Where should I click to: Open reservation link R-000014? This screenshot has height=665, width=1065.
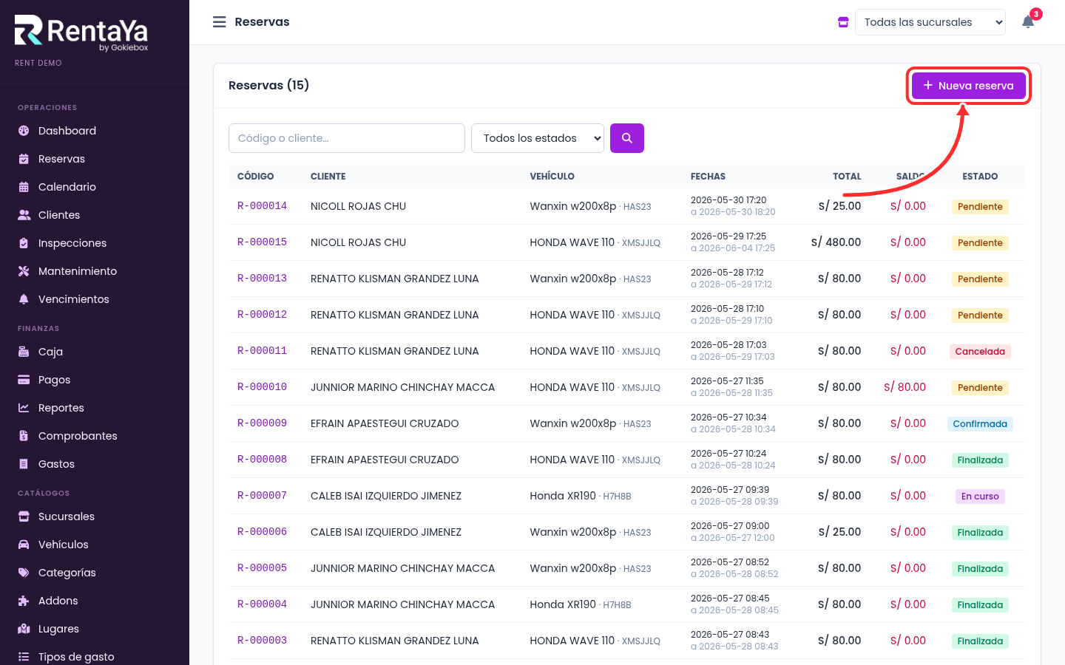click(262, 206)
